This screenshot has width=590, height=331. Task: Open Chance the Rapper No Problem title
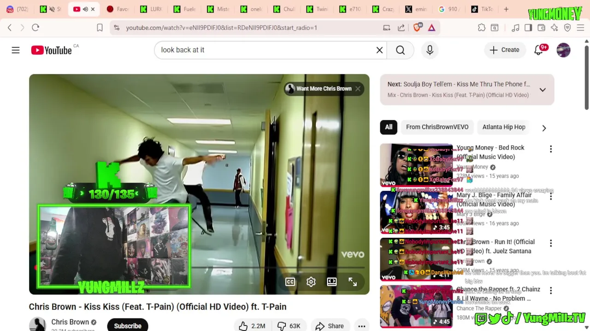[498, 294]
